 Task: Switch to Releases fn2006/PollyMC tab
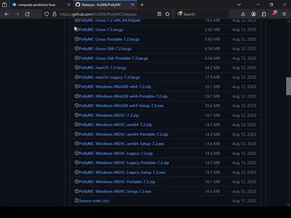[x=102, y=5]
